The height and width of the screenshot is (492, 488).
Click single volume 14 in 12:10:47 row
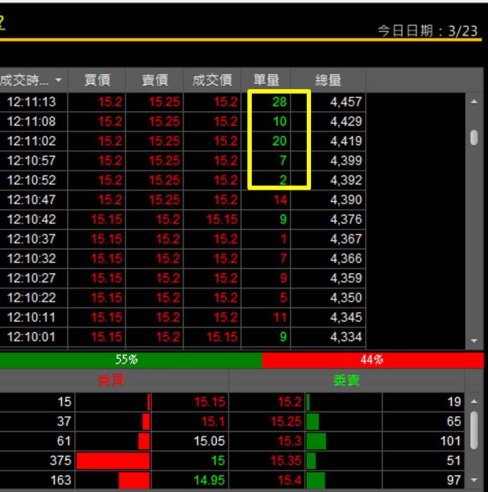(280, 200)
